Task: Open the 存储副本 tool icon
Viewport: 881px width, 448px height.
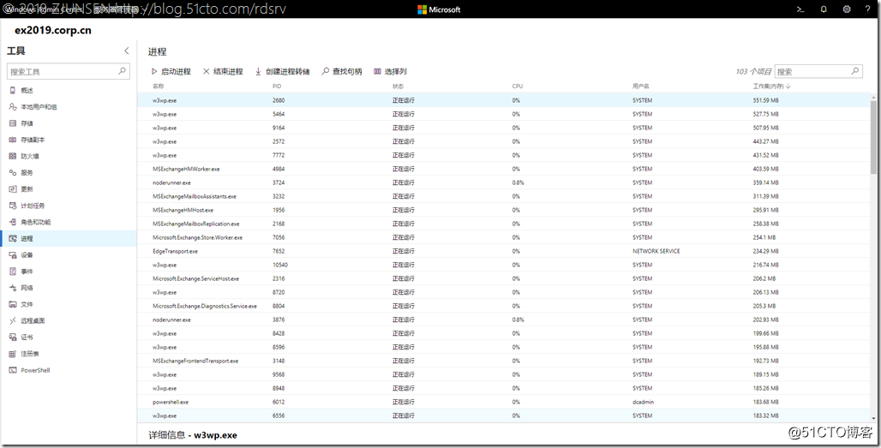Action: tap(12, 140)
